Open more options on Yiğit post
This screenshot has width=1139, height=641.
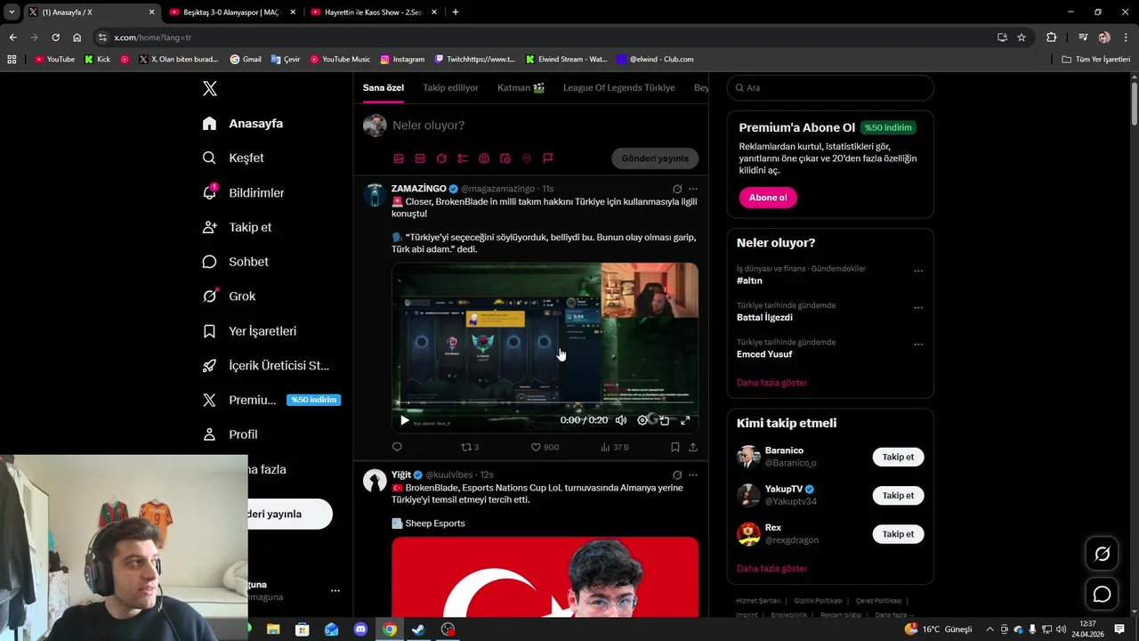(x=693, y=475)
